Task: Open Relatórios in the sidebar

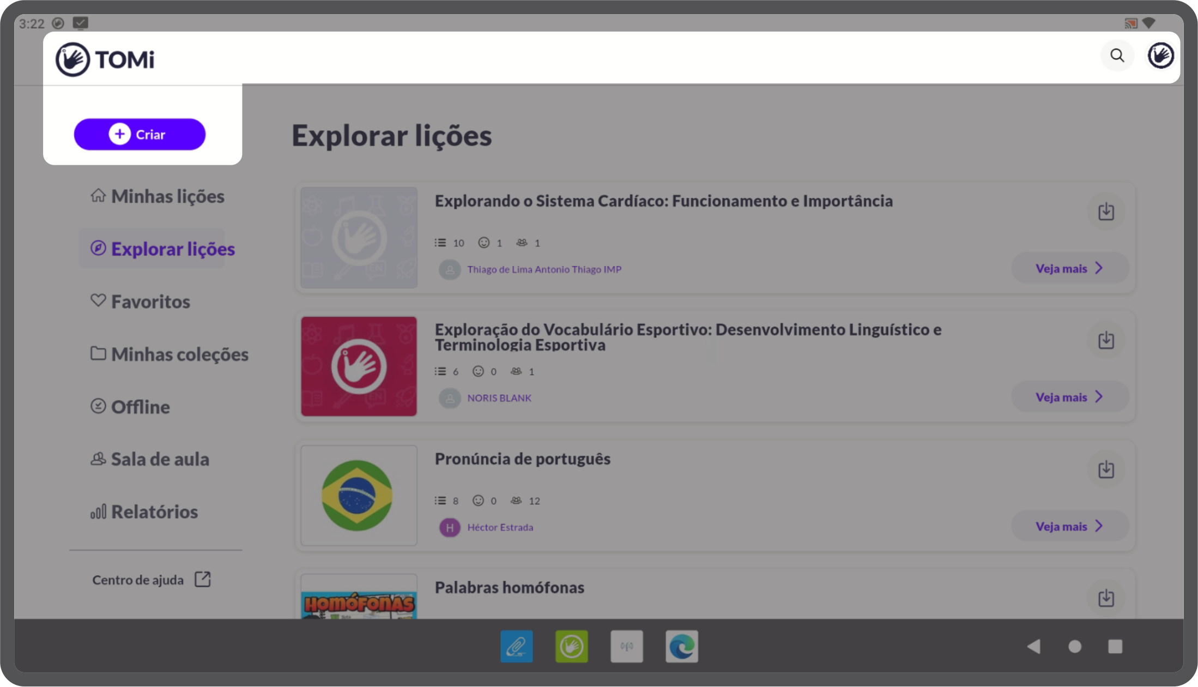Action: (x=144, y=512)
